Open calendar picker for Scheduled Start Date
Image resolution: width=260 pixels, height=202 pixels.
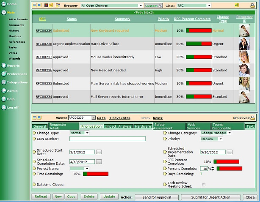pyautogui.click(x=99, y=152)
